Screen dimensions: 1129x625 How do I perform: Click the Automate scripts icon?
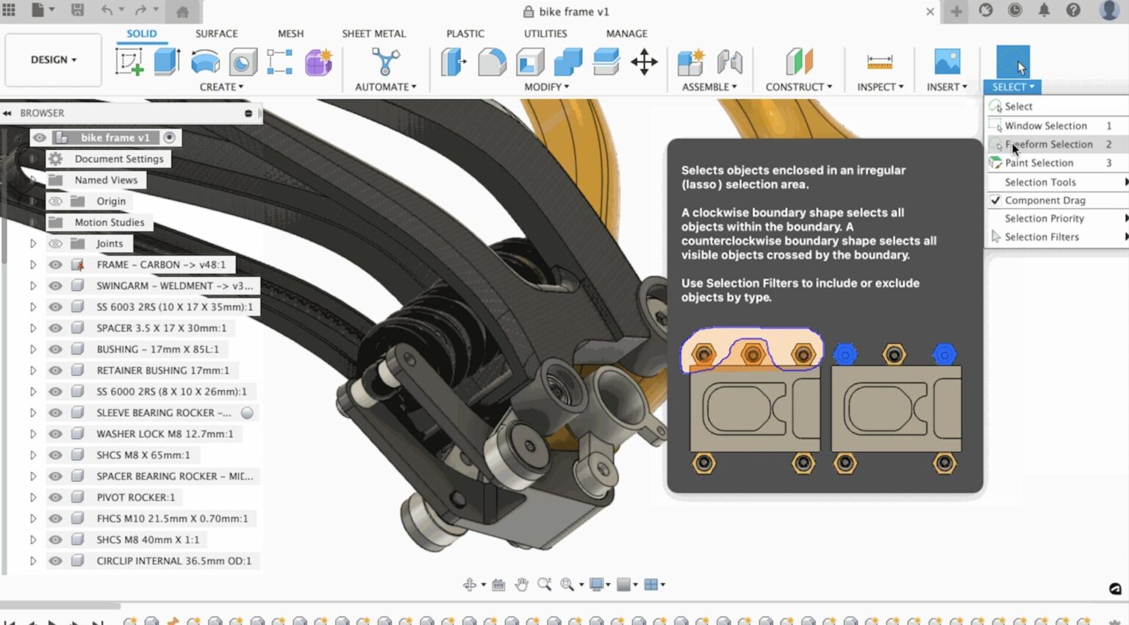(384, 62)
